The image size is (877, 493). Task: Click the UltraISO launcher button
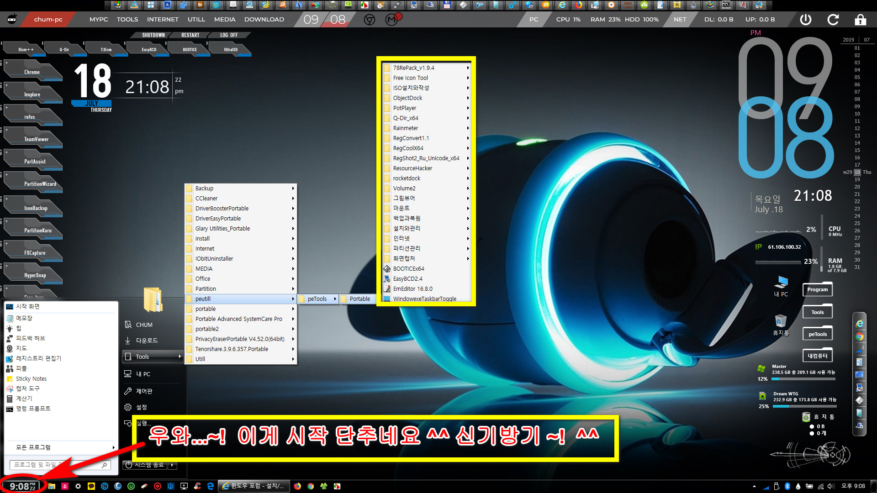(x=231, y=49)
